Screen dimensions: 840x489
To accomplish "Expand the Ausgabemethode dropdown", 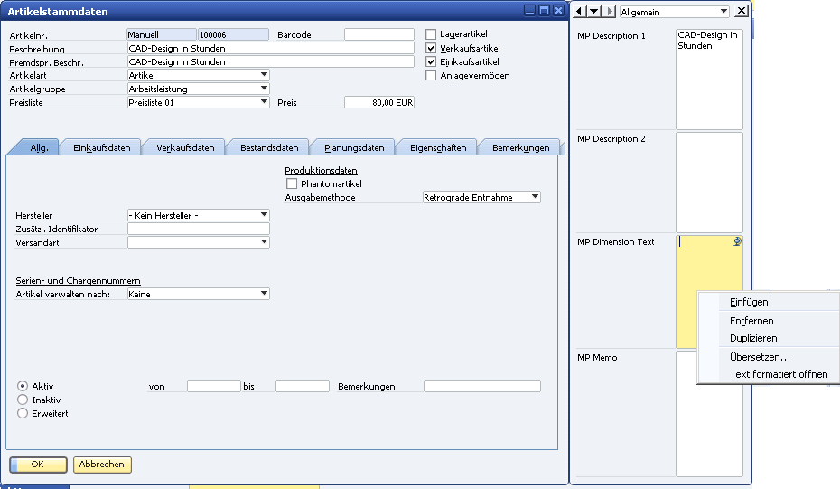I will [535, 197].
